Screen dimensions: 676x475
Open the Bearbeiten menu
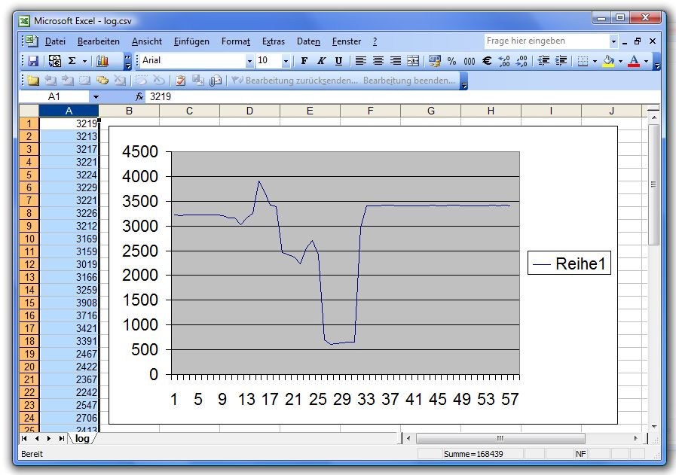tap(98, 41)
